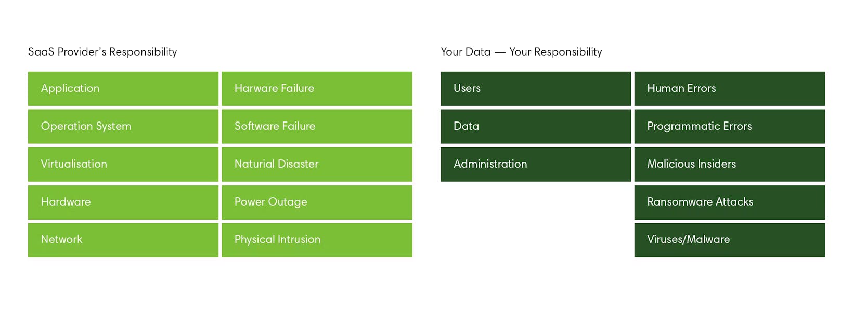This screenshot has width=853, height=326.
Task: Click the Administration block
Action: (536, 164)
